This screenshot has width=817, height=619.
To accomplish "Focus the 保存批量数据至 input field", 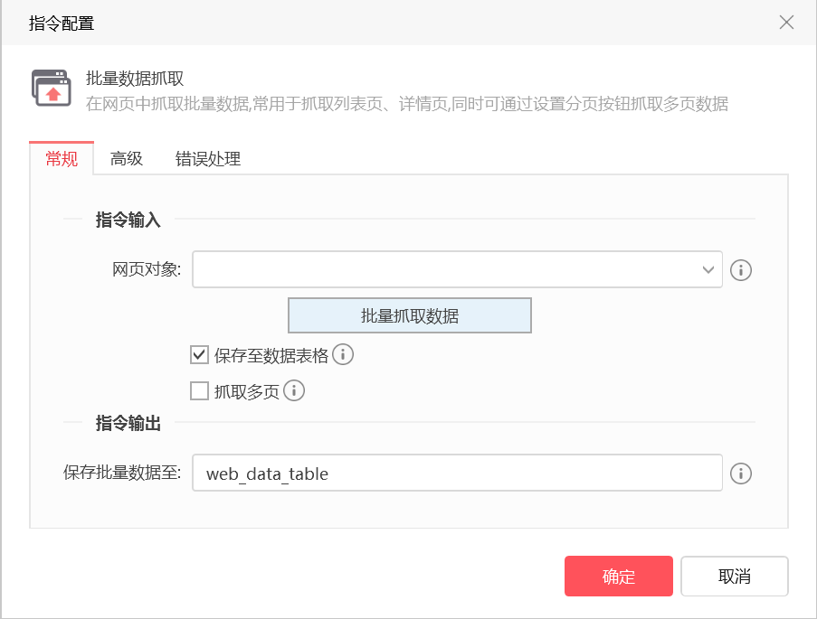I will (457, 474).
